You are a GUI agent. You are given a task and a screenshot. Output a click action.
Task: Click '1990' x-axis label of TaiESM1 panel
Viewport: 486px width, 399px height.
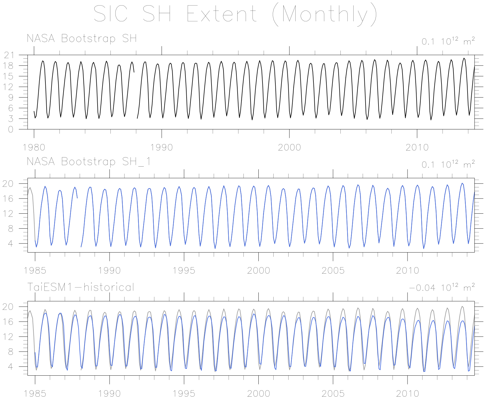[x=109, y=393]
